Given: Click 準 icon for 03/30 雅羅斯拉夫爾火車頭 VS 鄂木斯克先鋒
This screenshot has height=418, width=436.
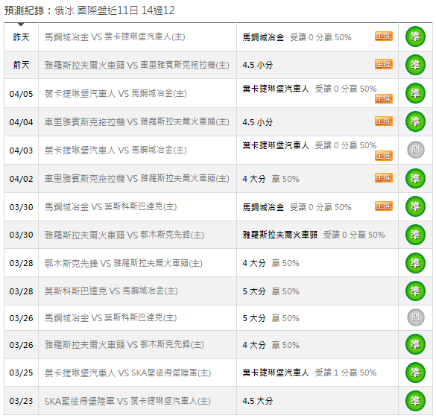Looking at the screenshot, I should coord(415,235).
